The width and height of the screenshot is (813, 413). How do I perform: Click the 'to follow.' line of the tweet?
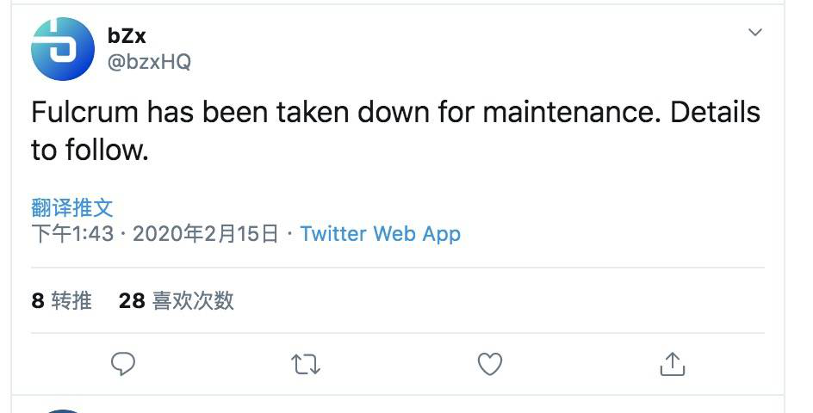(90, 151)
